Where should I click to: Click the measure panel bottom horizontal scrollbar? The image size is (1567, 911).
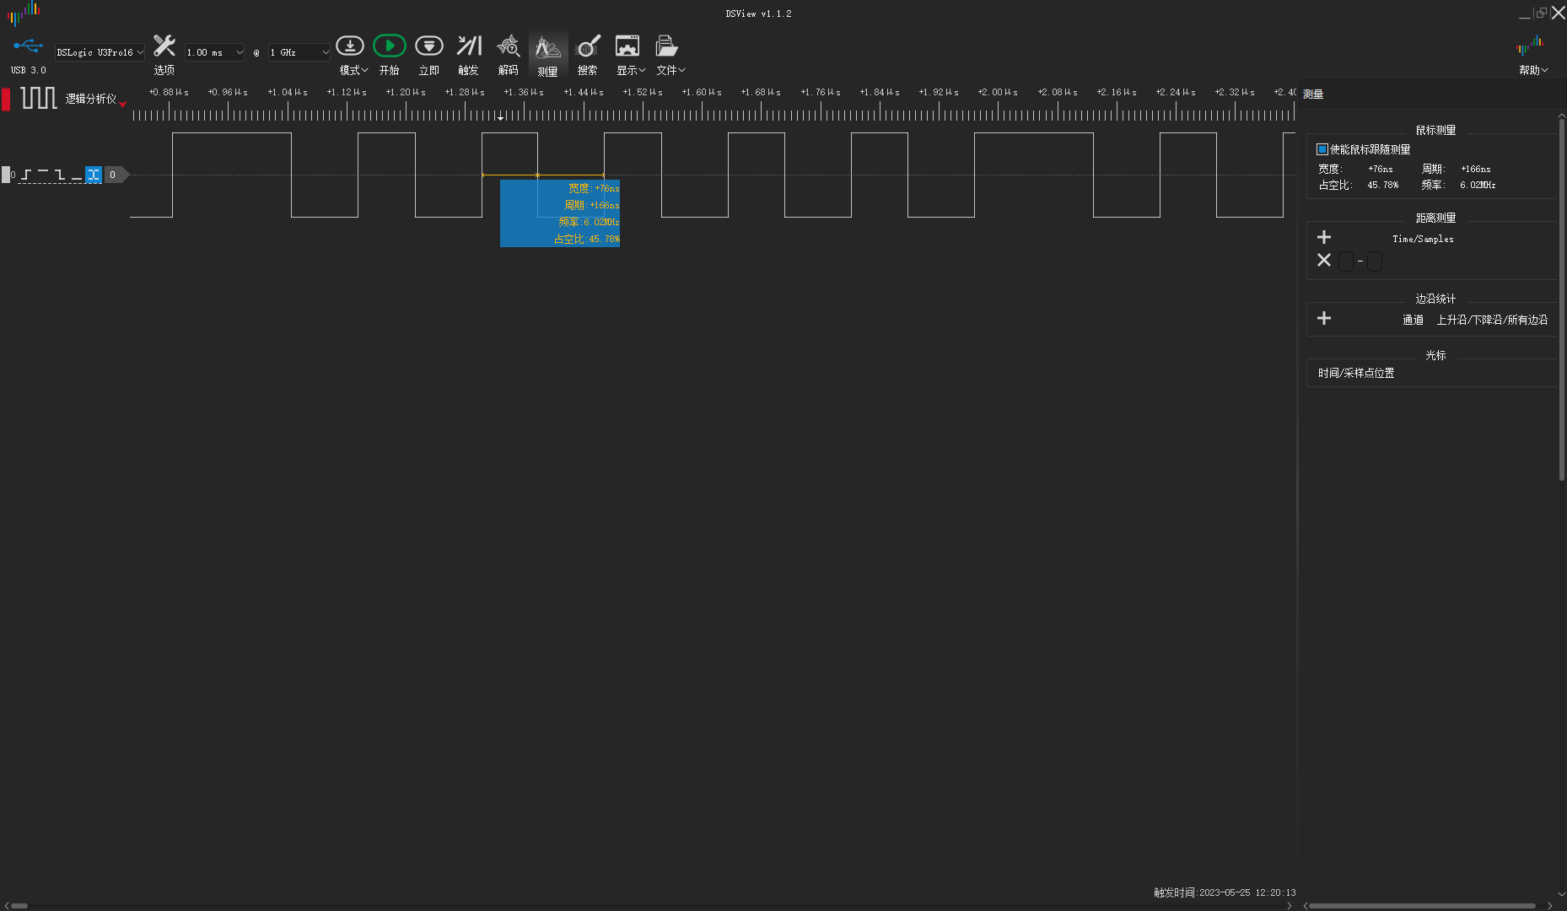pos(1422,906)
